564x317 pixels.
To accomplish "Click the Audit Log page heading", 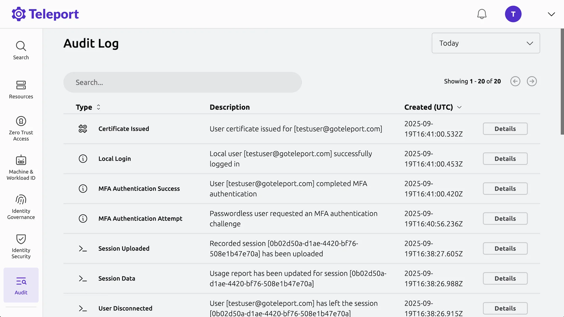I will point(91,43).
